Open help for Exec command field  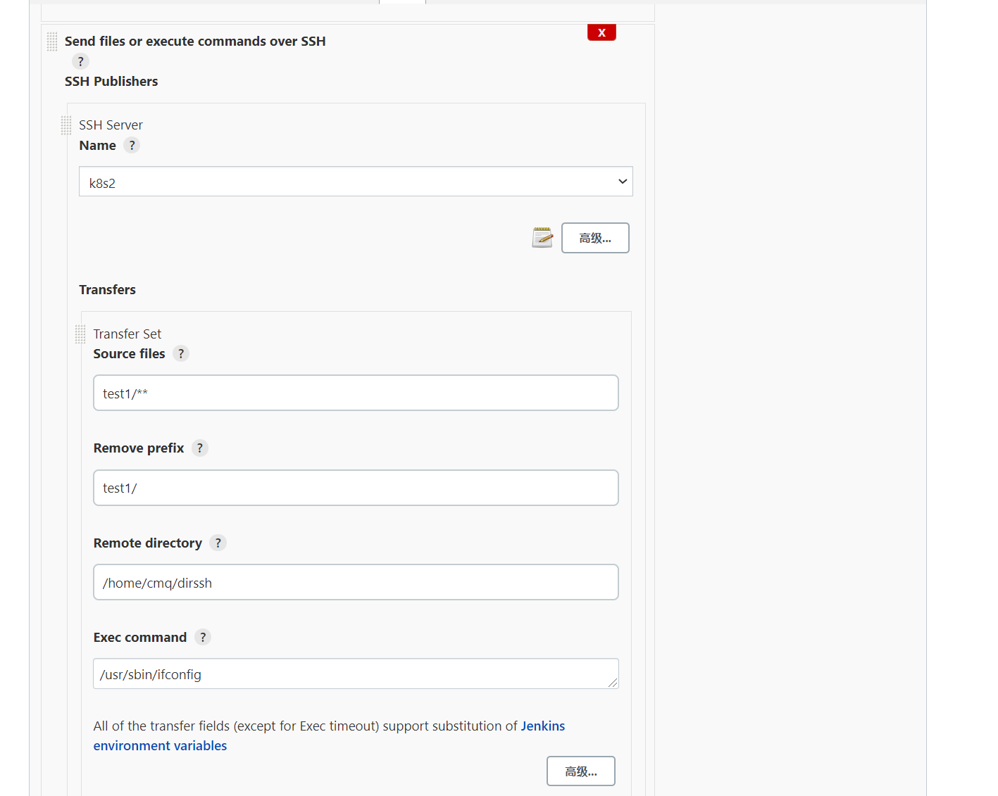(x=203, y=637)
